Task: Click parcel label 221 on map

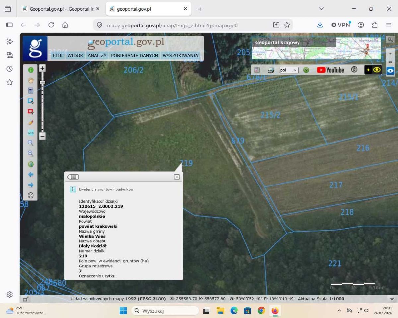Action: (x=335, y=263)
